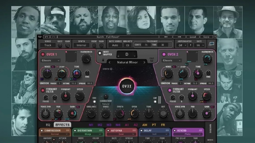
Task: Open the root note D dropdown
Action: click(127, 54)
